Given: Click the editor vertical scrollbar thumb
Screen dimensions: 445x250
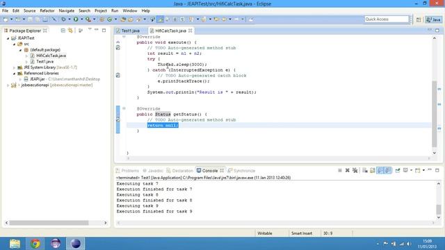Looking at the screenshot, I should (x=434, y=114).
